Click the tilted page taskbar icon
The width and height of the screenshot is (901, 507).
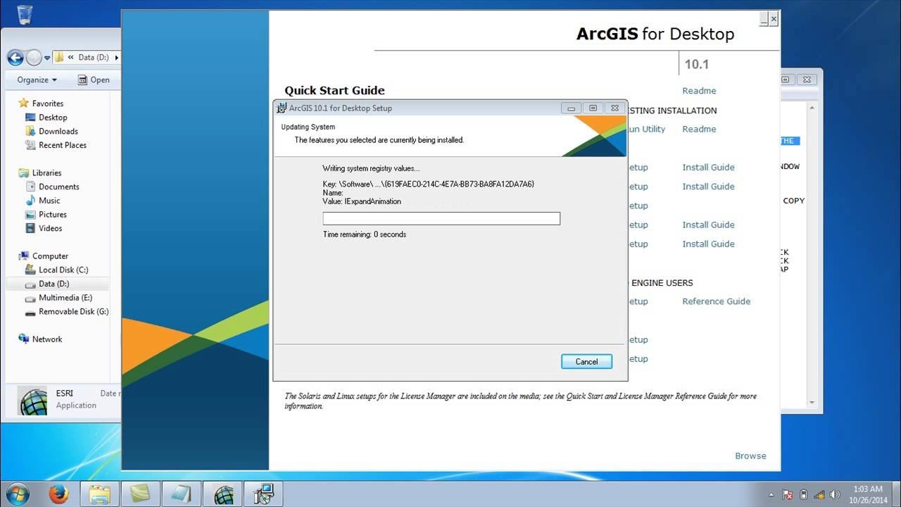[x=182, y=494]
